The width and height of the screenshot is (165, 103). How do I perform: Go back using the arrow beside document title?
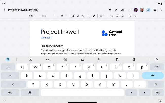5,10
